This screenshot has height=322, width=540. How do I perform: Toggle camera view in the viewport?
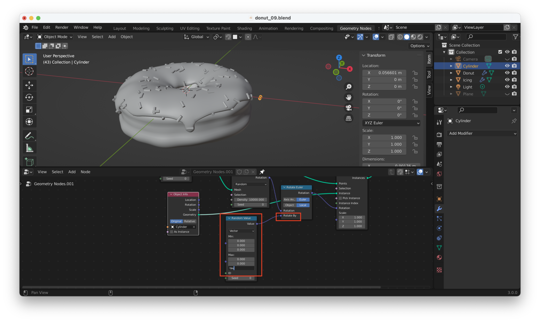tap(348, 108)
